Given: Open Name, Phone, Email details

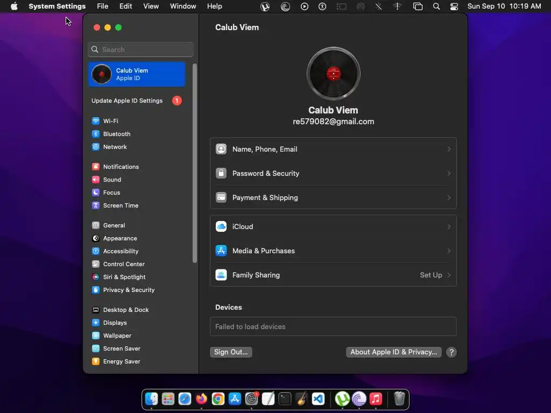Looking at the screenshot, I should click(333, 149).
